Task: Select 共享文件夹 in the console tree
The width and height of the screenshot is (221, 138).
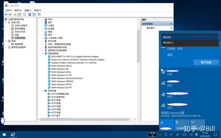Action: (20, 32)
